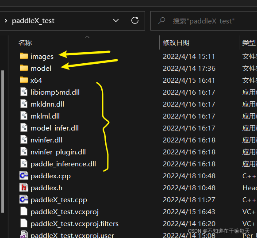
Task: Click the date 2022/4/14 16:20
Action: [189, 224]
